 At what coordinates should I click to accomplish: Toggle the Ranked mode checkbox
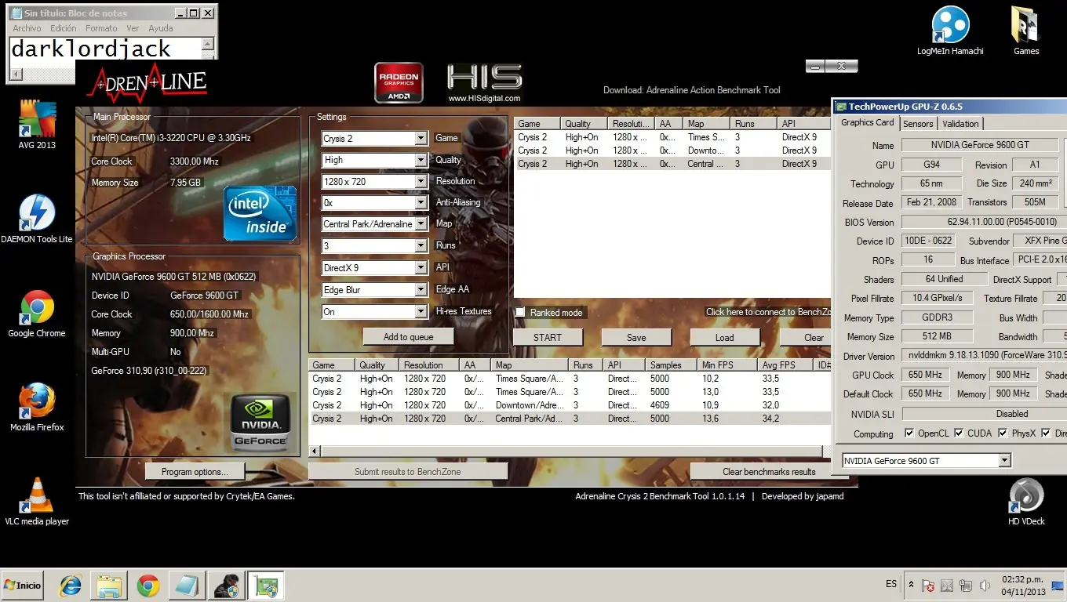(x=520, y=312)
